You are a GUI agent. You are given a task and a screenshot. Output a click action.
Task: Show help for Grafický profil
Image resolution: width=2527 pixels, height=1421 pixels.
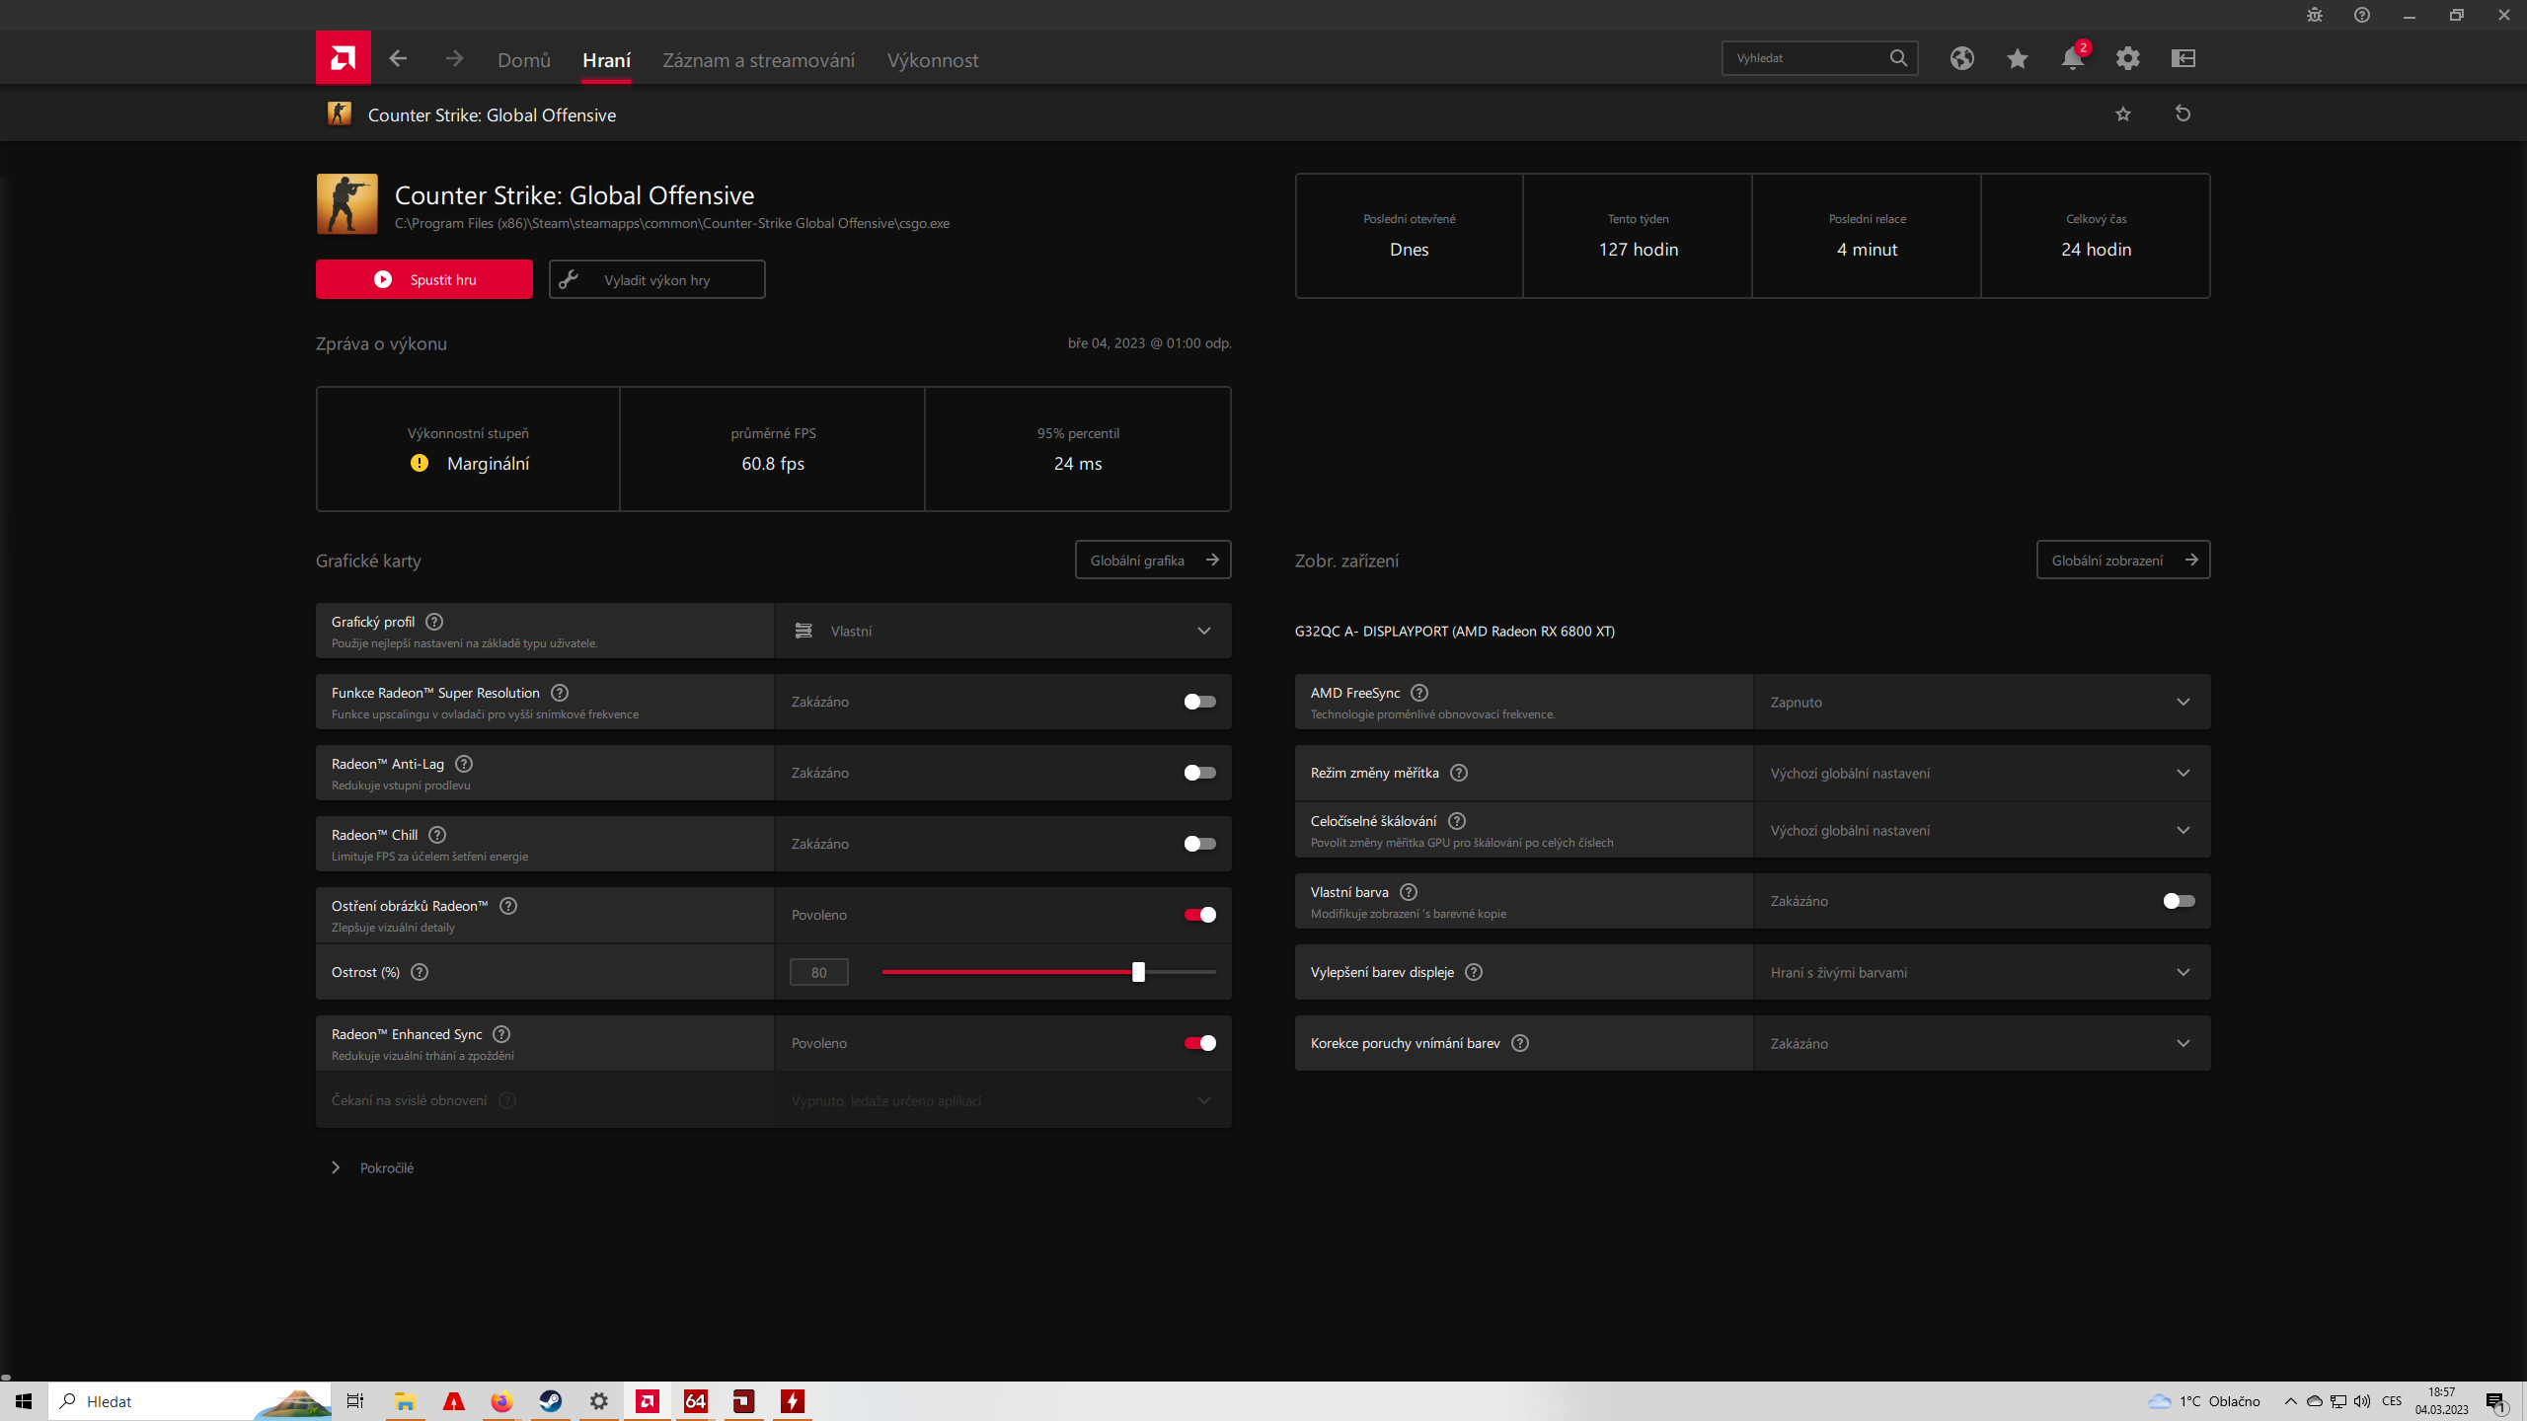tap(434, 622)
